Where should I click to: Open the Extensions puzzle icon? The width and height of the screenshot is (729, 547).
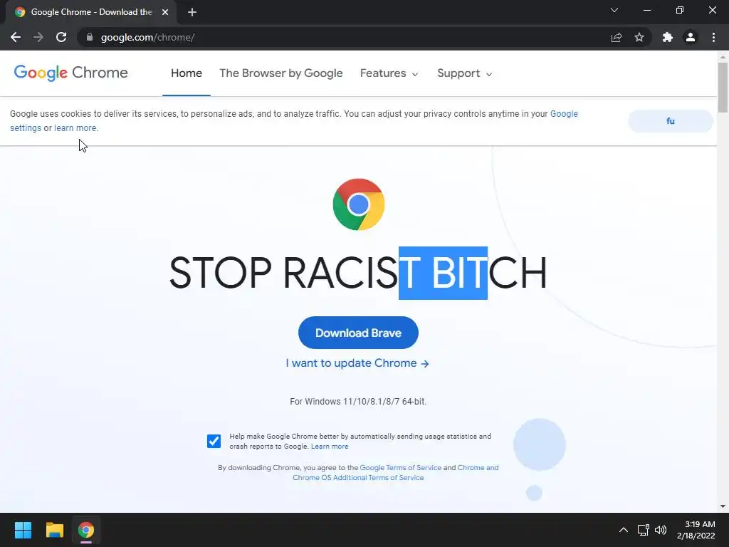[x=668, y=37]
